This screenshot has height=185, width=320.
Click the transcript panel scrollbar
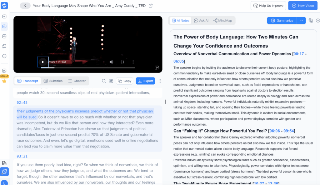tap(165, 102)
